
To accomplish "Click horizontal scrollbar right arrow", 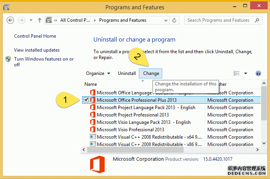I will click(258, 149).
